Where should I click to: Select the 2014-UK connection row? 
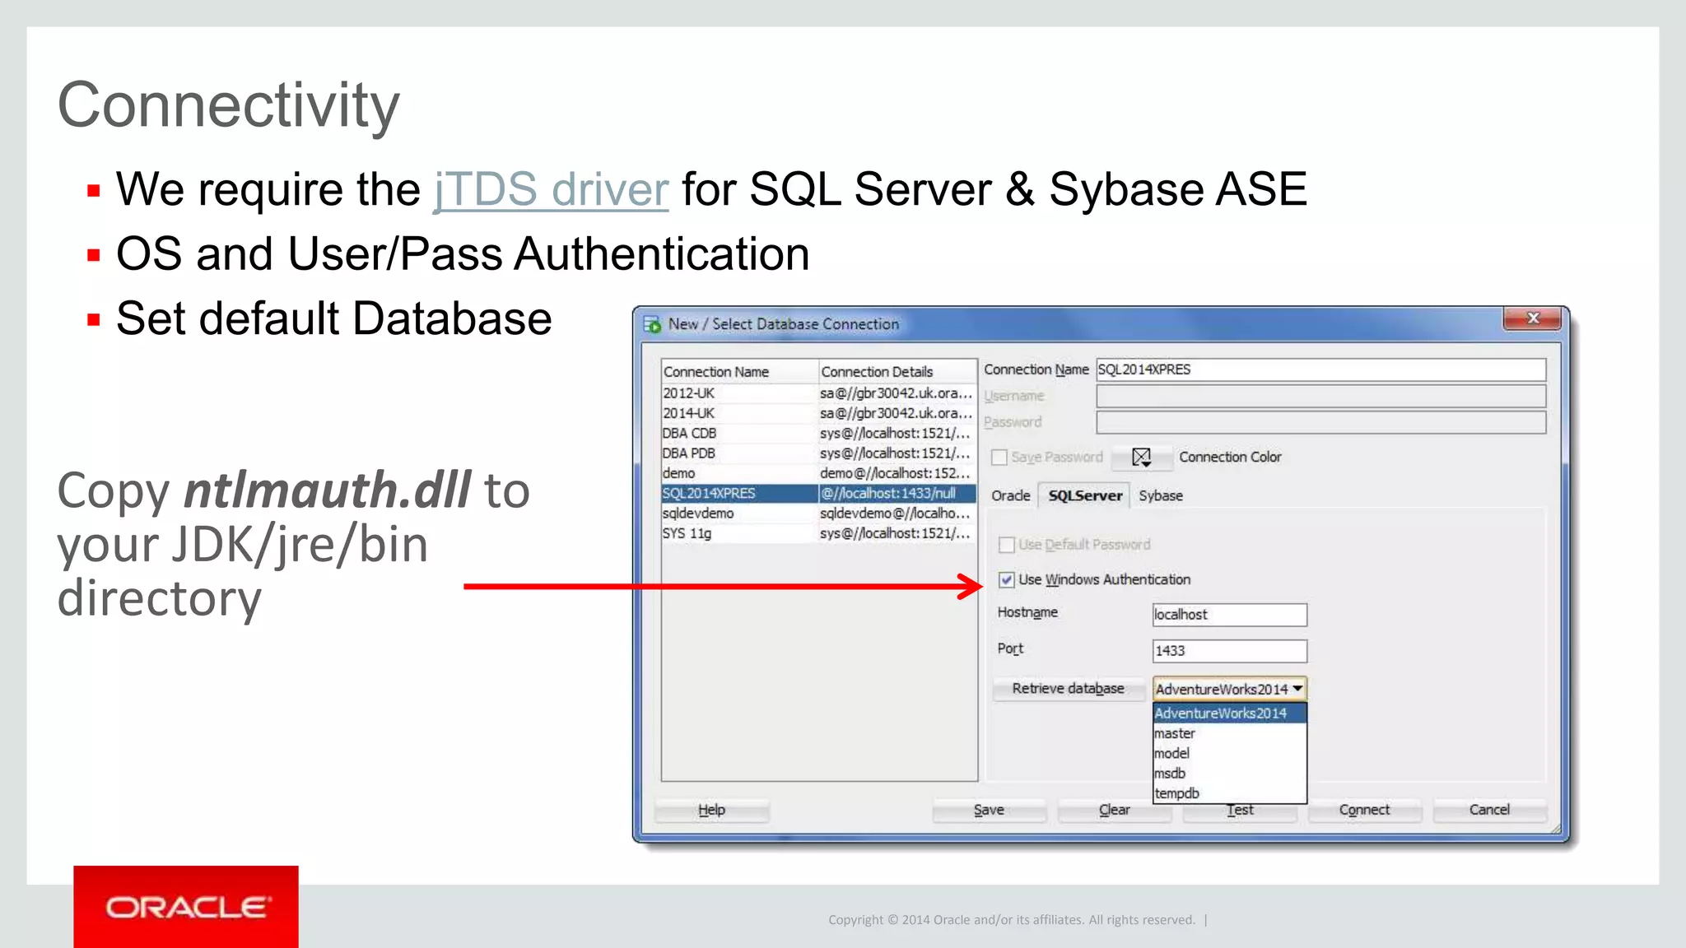(x=819, y=413)
